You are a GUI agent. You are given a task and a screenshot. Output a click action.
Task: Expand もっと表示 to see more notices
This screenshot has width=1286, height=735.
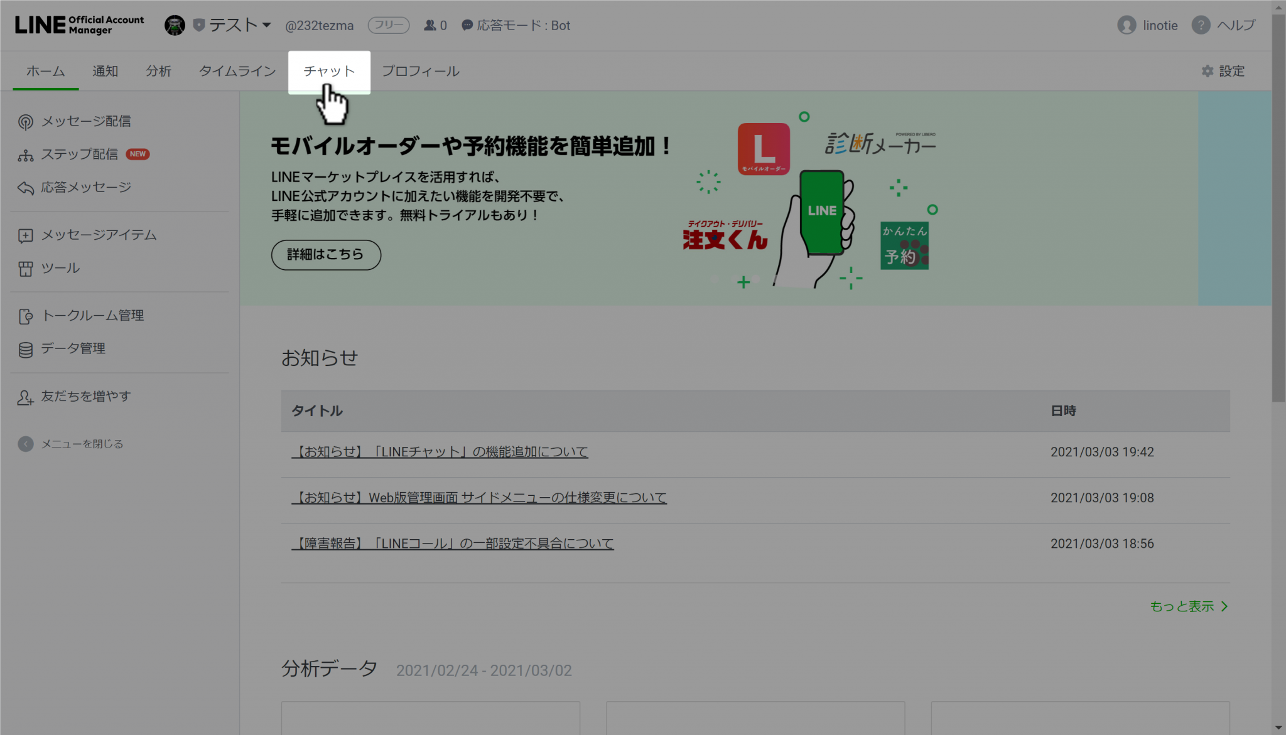1188,606
